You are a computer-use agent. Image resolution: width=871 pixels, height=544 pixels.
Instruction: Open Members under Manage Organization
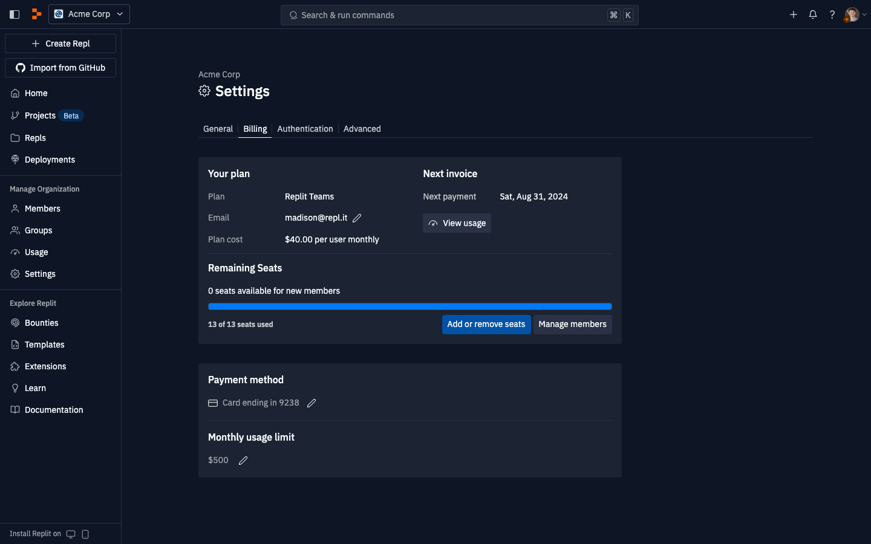(x=60, y=209)
